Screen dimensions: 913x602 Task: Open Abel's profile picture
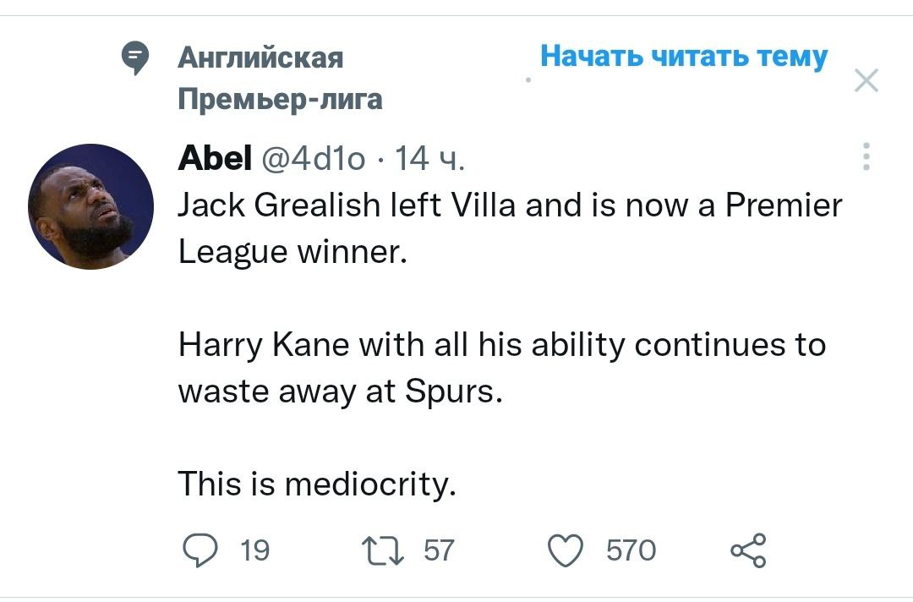(x=90, y=206)
